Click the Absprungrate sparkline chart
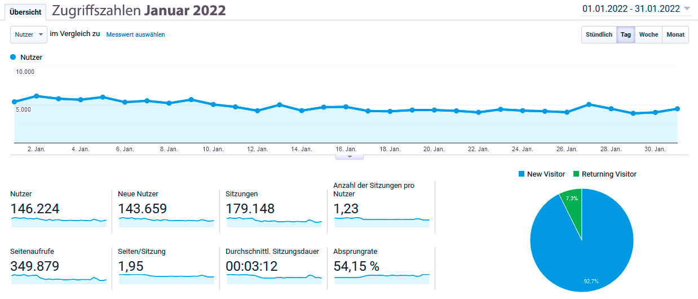The height and width of the screenshot is (299, 698). click(382, 279)
